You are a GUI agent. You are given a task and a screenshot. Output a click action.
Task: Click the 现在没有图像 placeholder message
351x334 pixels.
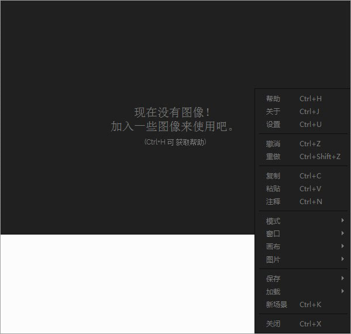point(172,112)
